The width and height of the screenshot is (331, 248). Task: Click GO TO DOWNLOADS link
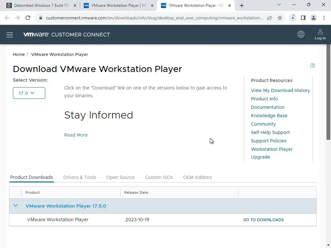coord(263,220)
